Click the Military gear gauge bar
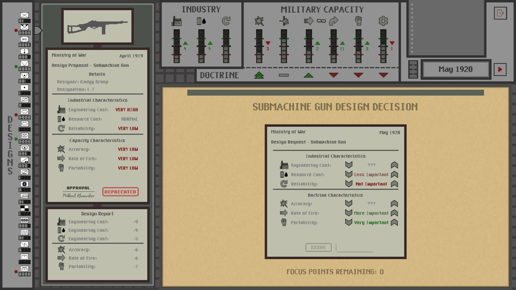Screen dimensions: 516x290 (383, 46)
